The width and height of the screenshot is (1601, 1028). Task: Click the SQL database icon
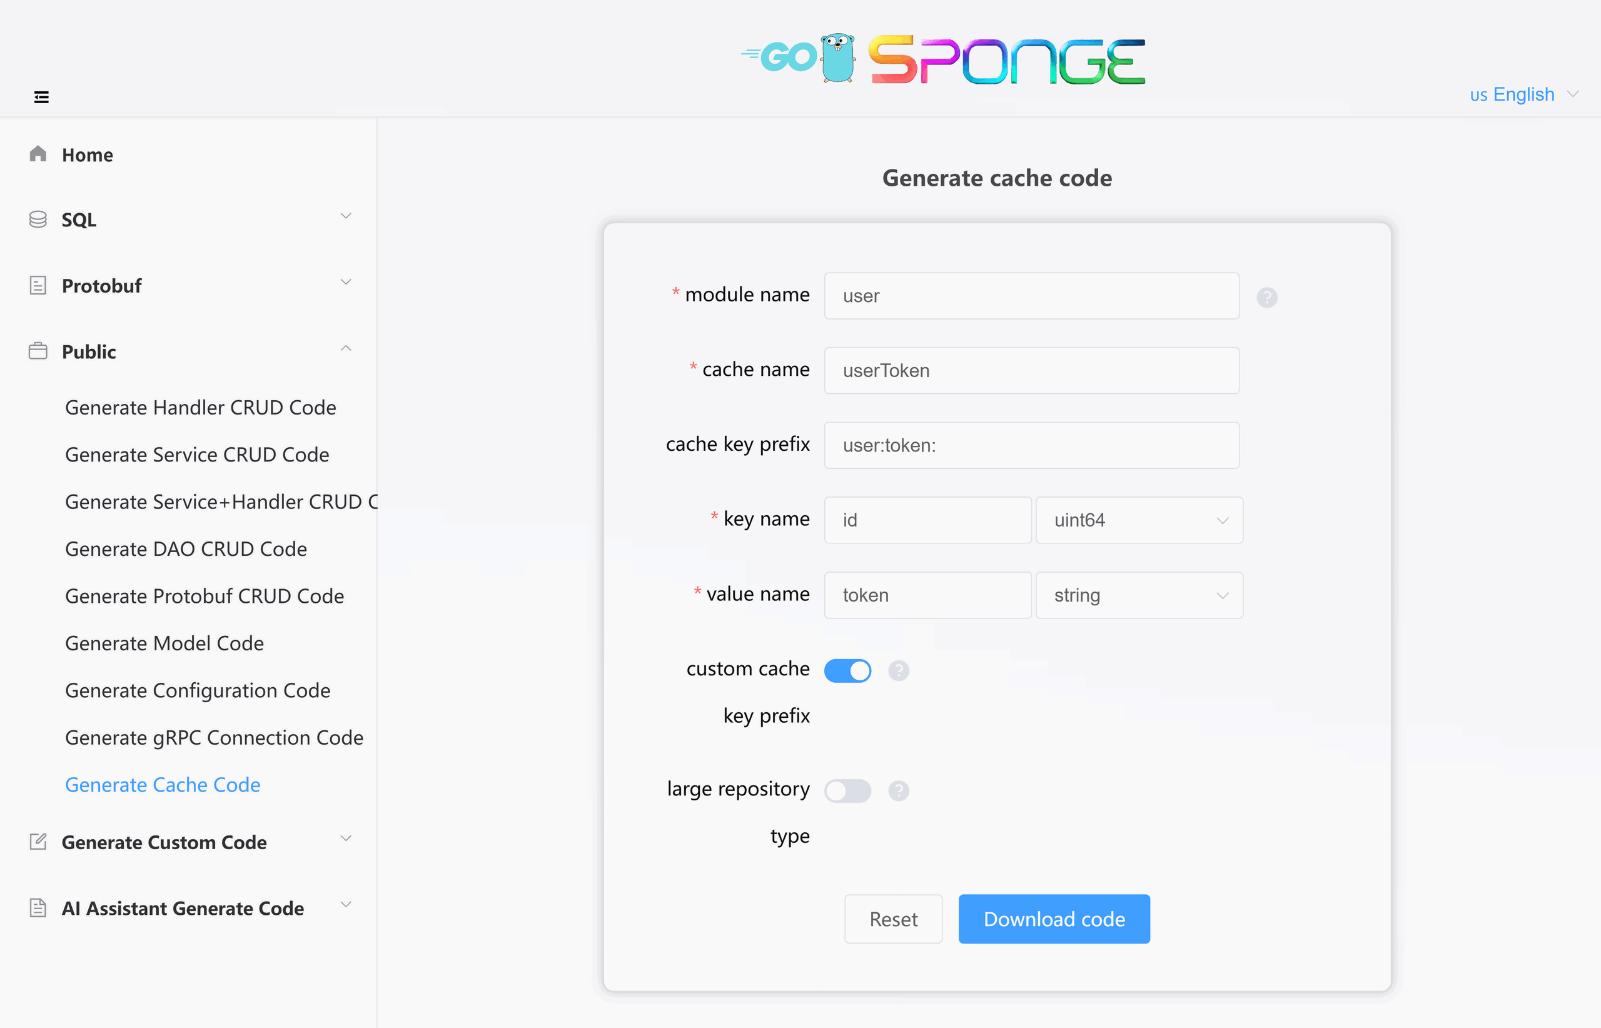38,219
